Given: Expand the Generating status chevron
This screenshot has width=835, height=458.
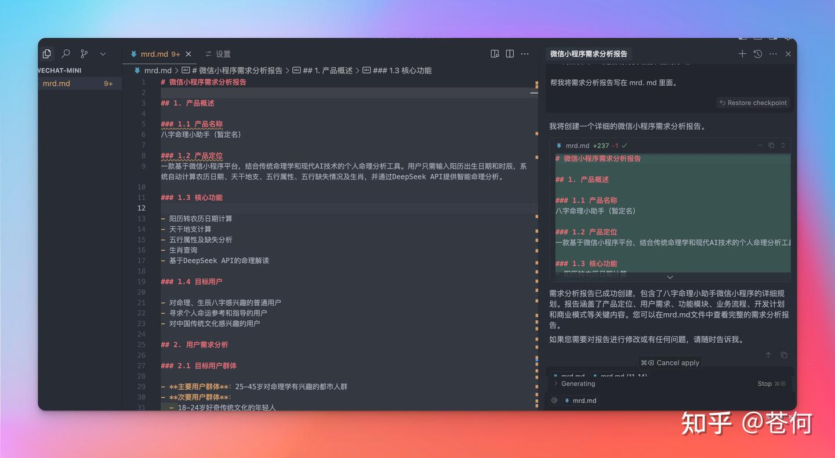Looking at the screenshot, I should click(x=556, y=384).
